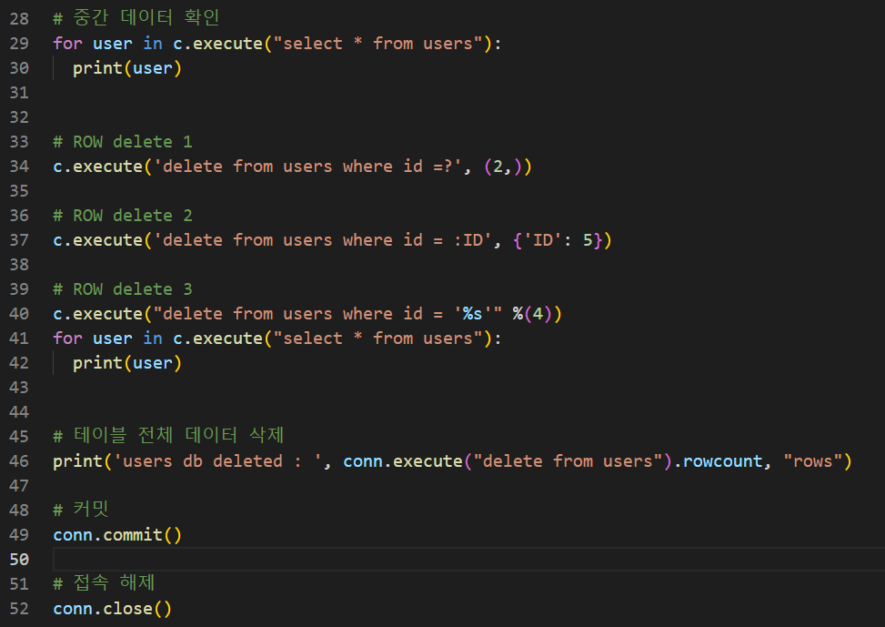The image size is (885, 627).
Task: Click the '%s' placeholder on line 40
Action: pyautogui.click(x=472, y=313)
